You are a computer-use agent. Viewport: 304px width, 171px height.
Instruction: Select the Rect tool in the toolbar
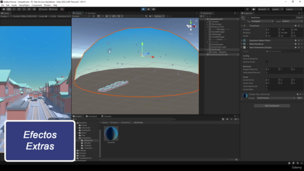24,9
